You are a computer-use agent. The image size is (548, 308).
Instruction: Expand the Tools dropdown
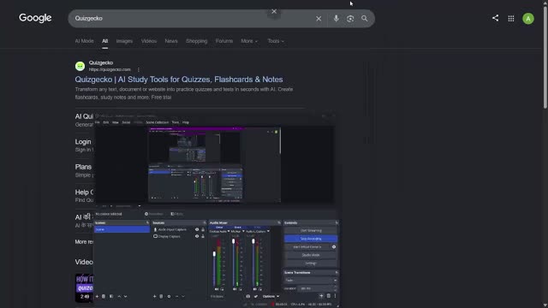pyautogui.click(x=276, y=41)
